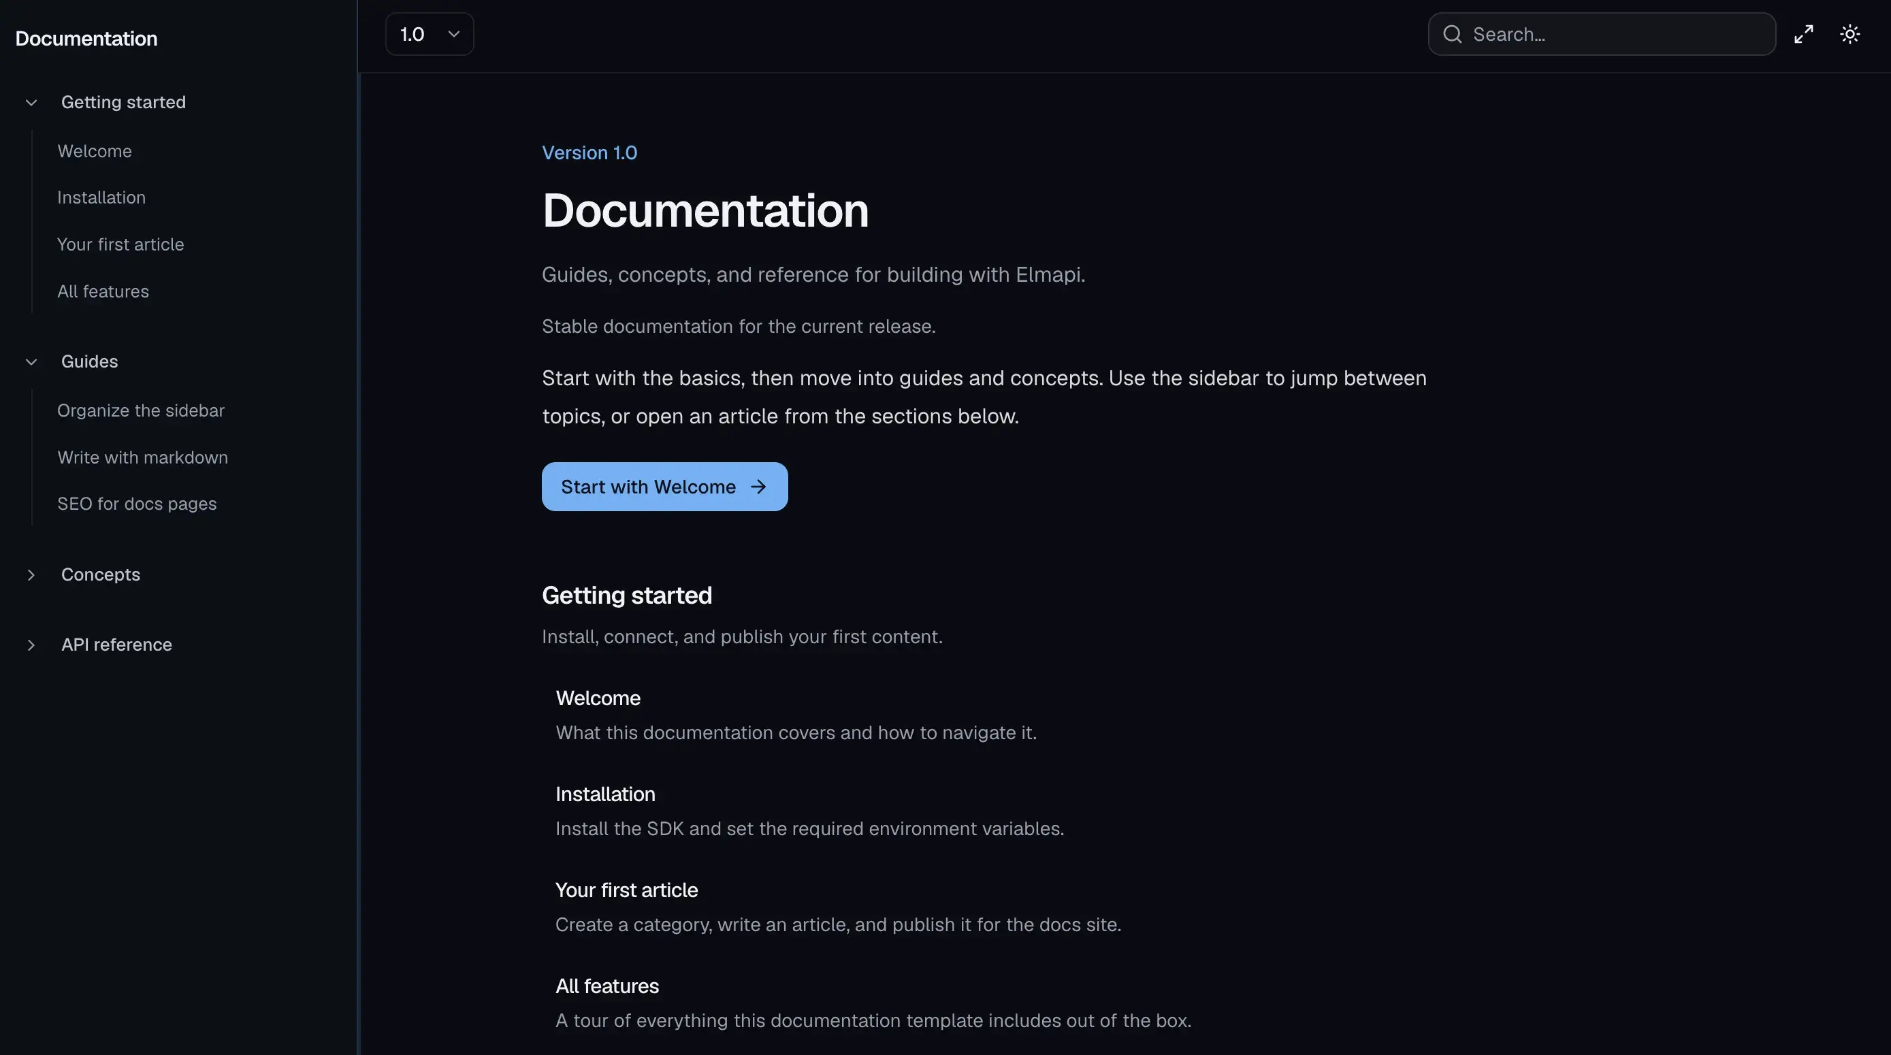This screenshot has height=1055, width=1891.
Task: Click 'Stable documentation for the current release.' text
Action: tap(739, 327)
